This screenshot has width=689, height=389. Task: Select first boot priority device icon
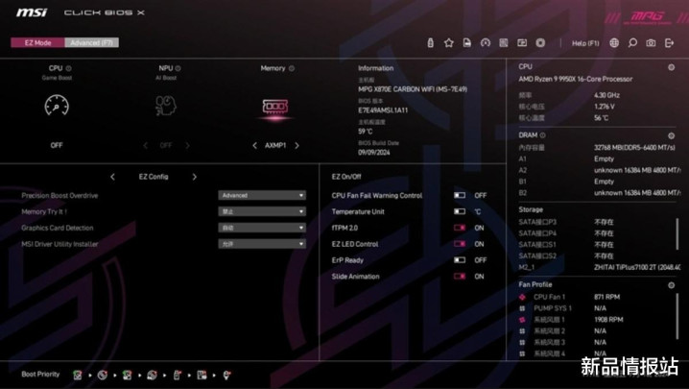coord(78,375)
